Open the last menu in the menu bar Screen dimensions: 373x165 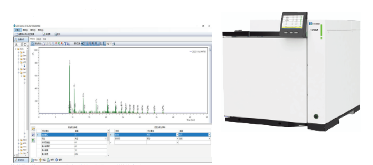[41, 30]
